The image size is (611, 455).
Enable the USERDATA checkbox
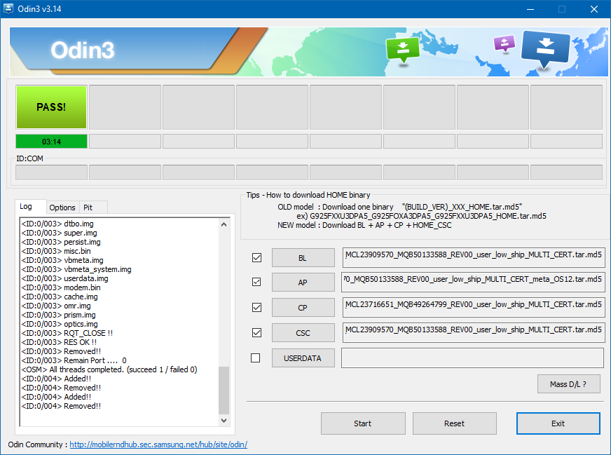pos(255,358)
